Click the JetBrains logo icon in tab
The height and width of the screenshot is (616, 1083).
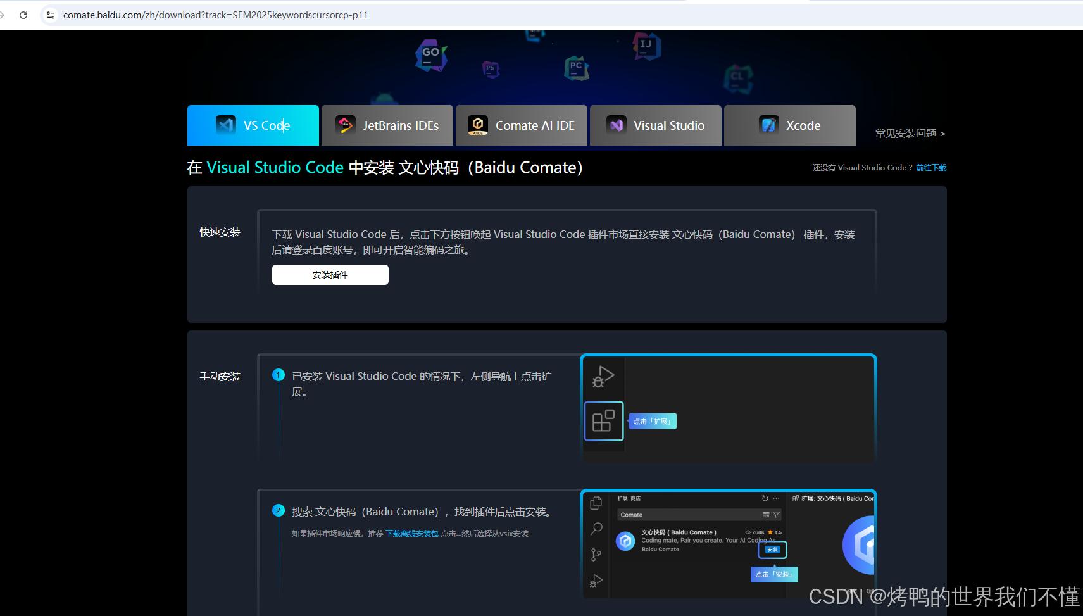(346, 125)
